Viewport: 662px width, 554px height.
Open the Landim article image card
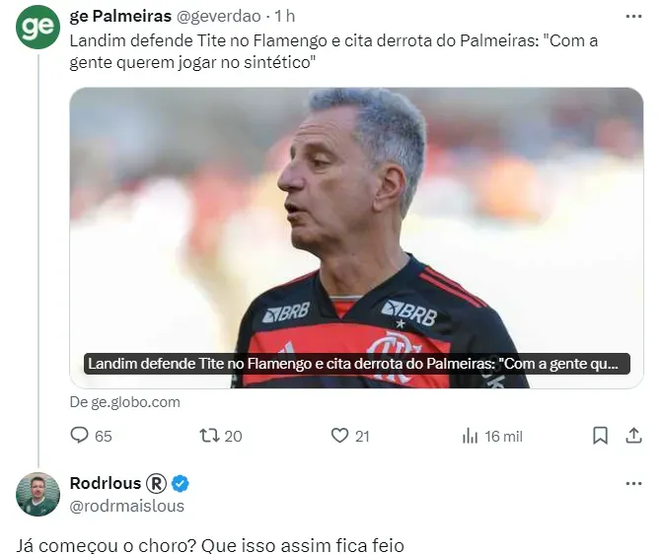(356, 238)
